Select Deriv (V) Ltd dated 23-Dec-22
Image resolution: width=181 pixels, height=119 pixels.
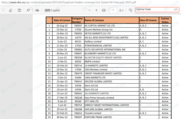click(112, 85)
